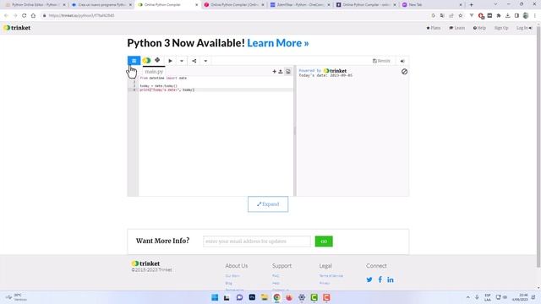The width and height of the screenshot is (541, 304).
Task: Add a new file with plus icon
Action: (274, 71)
